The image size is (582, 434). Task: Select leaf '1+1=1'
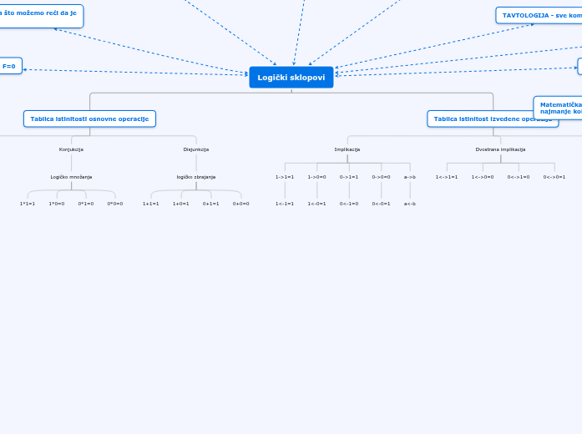pos(150,204)
